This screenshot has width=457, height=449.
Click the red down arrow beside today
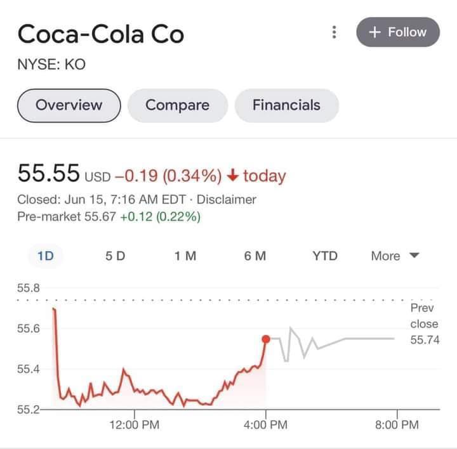tap(234, 176)
